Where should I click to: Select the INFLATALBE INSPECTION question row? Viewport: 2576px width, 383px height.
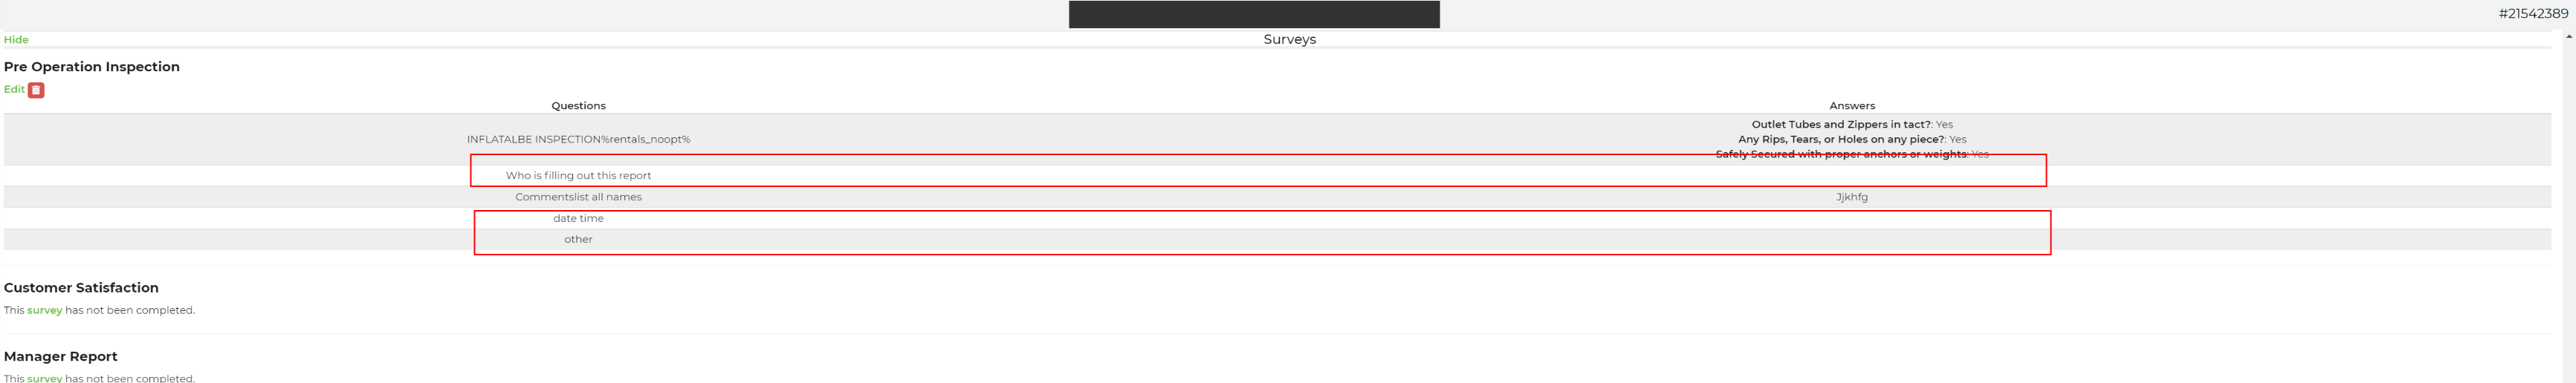pyautogui.click(x=1277, y=140)
